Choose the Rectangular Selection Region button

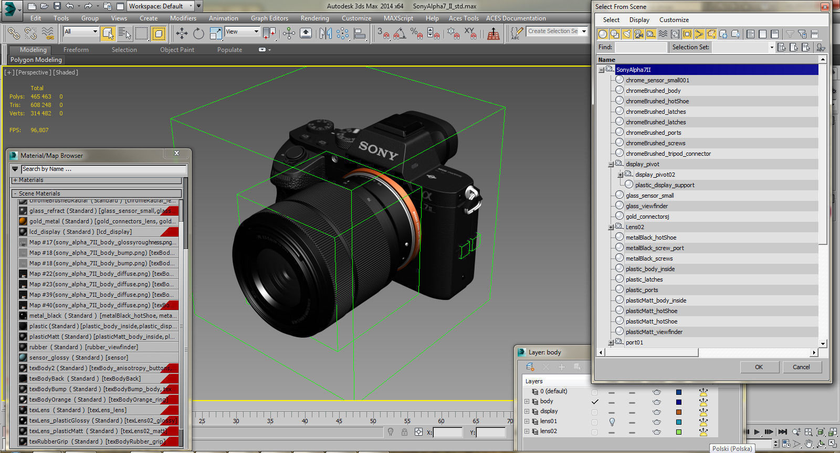tap(142, 34)
